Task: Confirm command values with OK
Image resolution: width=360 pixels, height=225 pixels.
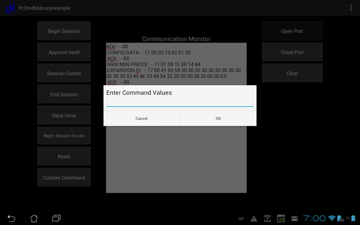Action: (x=218, y=118)
